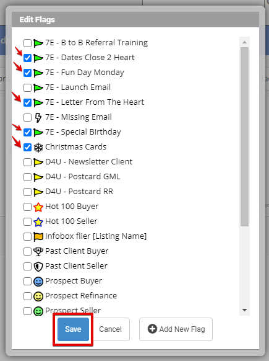This screenshot has width=269, height=361.
Task: Click the blue smiley Prospect Buyer icon
Action: [38, 282]
